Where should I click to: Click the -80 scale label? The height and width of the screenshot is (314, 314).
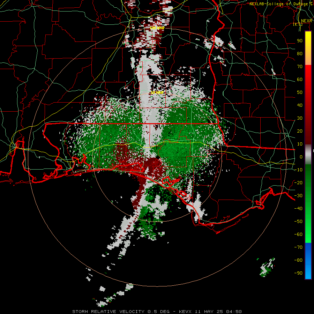coord(298,260)
